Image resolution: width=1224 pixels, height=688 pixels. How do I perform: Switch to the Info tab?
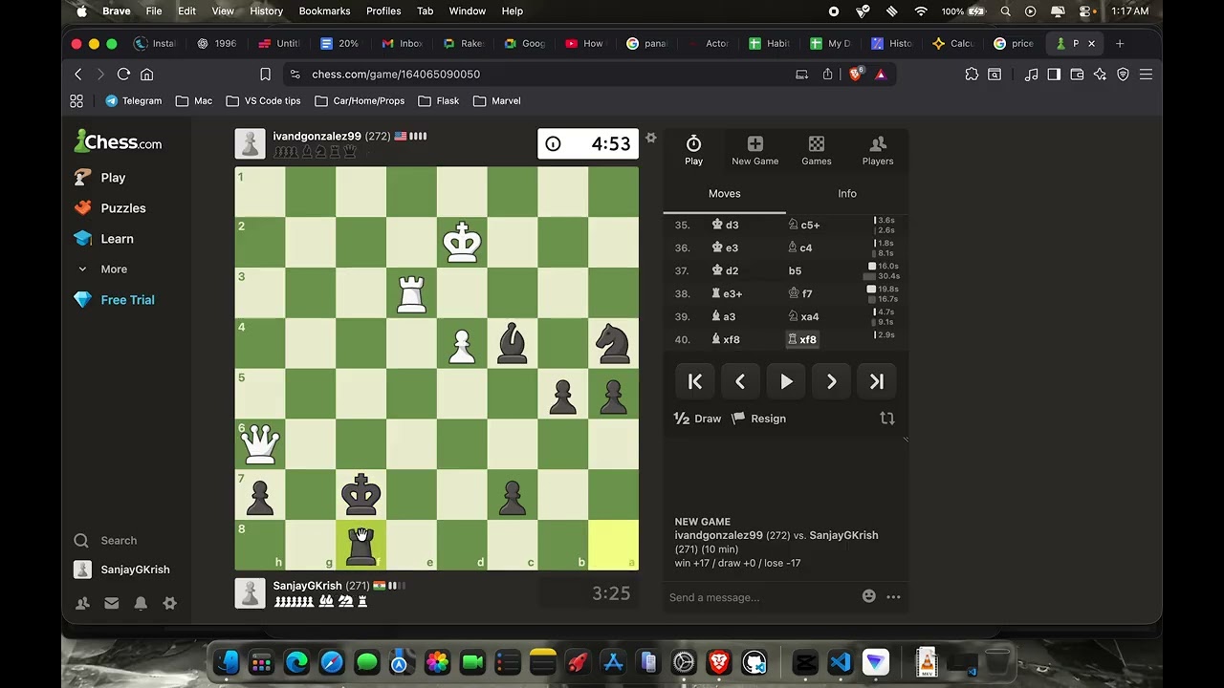847,194
